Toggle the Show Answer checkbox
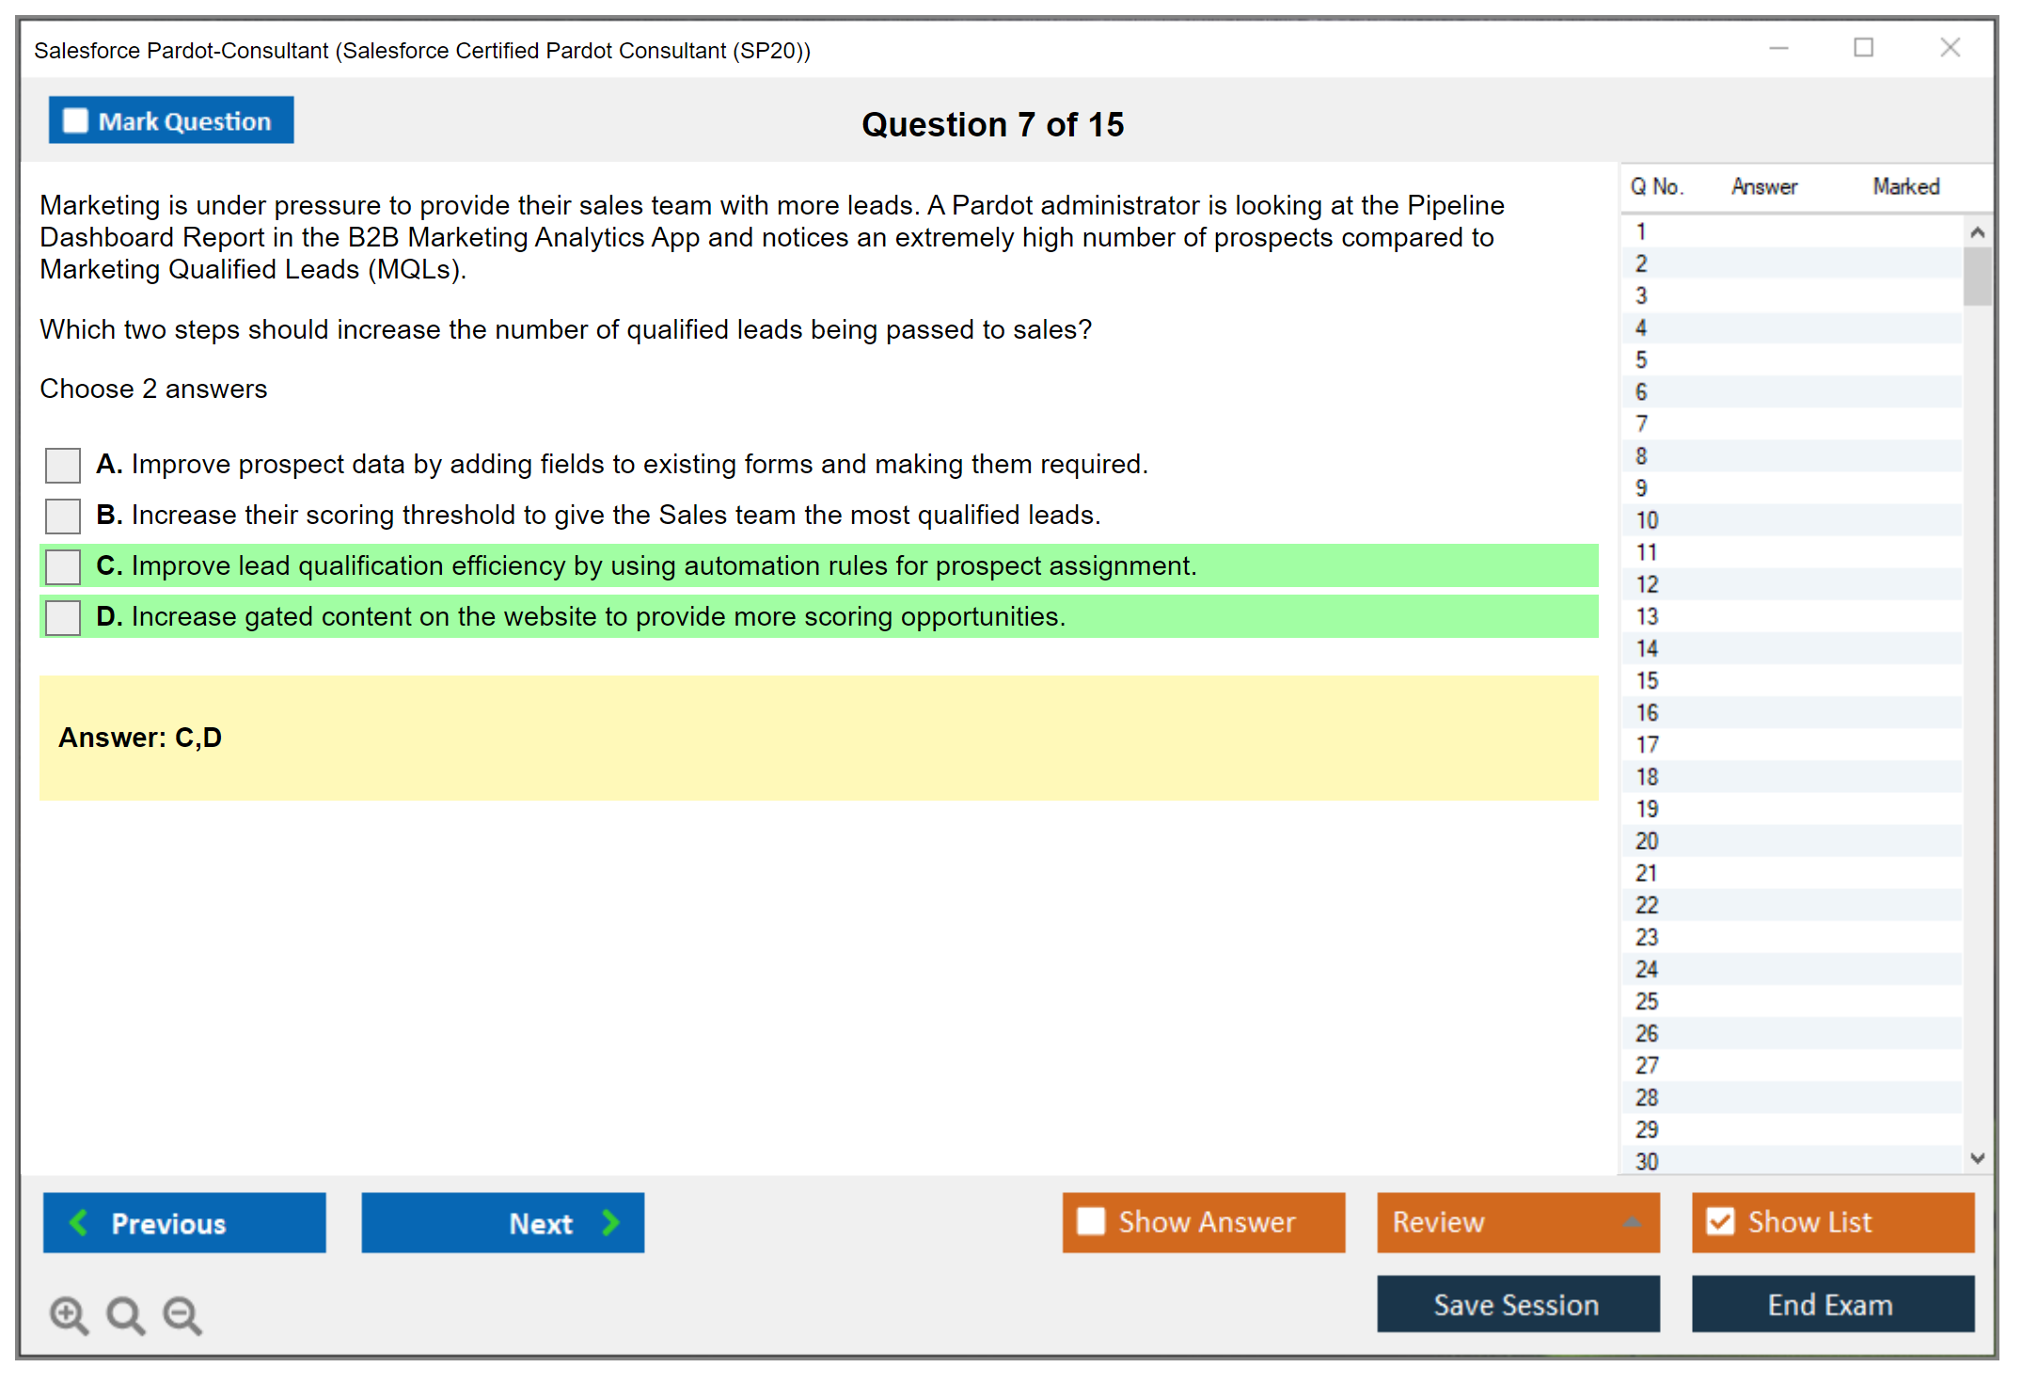The height and width of the screenshot is (1383, 2022). (x=1091, y=1221)
